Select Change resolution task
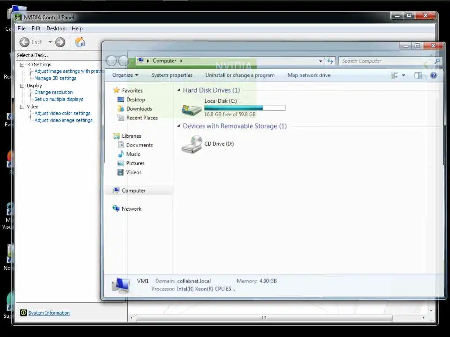Viewport: 450px width, 337px height. tap(54, 92)
